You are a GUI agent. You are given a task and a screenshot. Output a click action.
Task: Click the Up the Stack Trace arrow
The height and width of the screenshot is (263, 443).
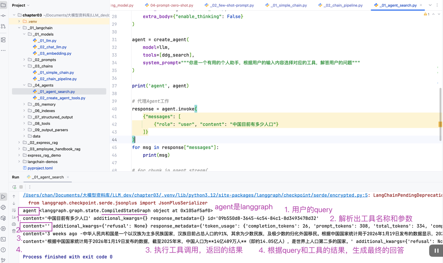point(14,196)
